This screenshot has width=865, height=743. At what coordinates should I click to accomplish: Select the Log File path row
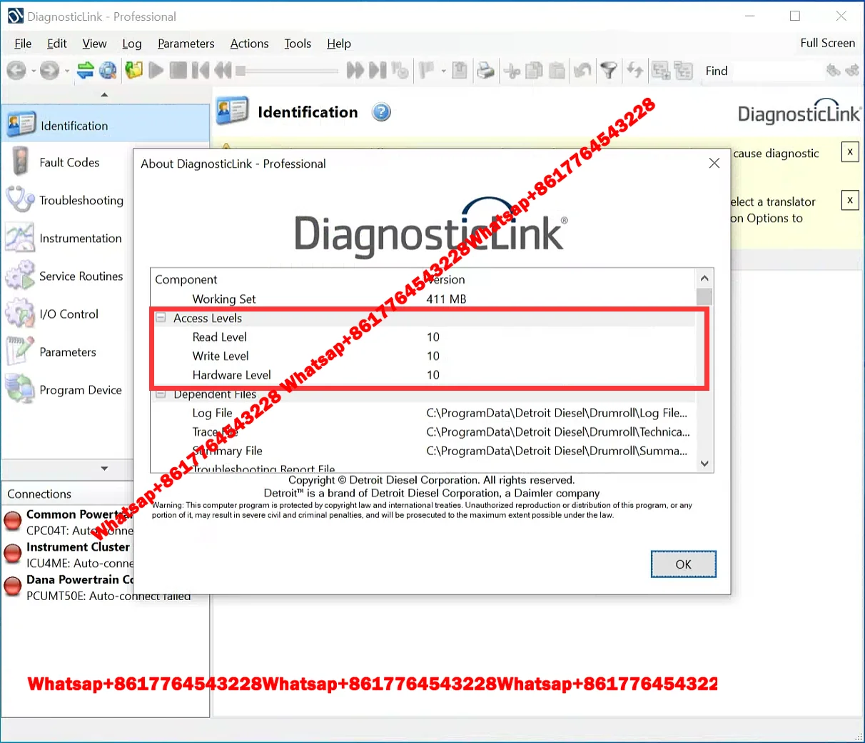424,412
